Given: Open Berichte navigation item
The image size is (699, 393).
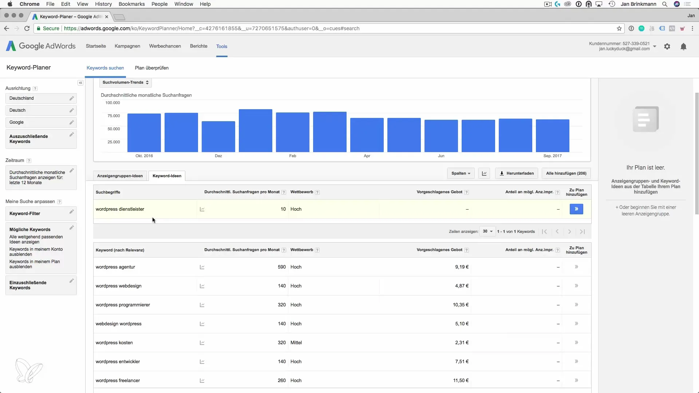Looking at the screenshot, I should pos(198,46).
